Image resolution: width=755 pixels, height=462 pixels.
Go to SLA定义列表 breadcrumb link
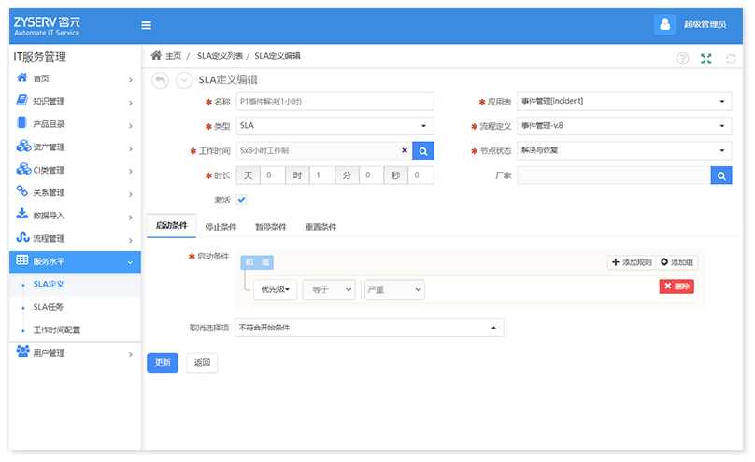[220, 56]
